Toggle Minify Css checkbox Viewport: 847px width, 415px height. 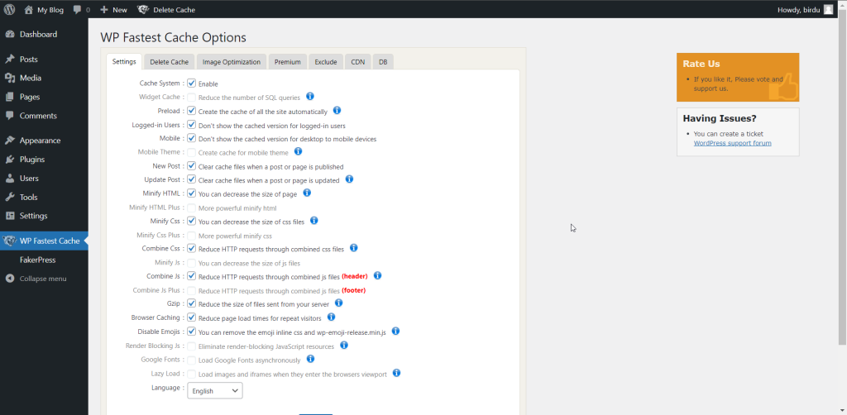[191, 222]
